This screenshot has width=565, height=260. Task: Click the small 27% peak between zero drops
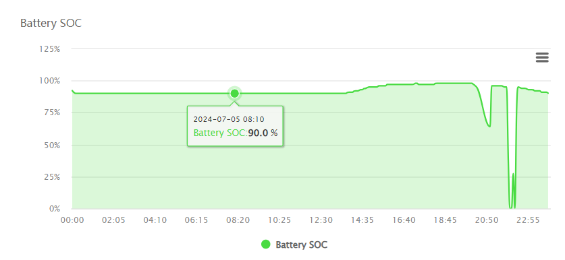(x=513, y=174)
